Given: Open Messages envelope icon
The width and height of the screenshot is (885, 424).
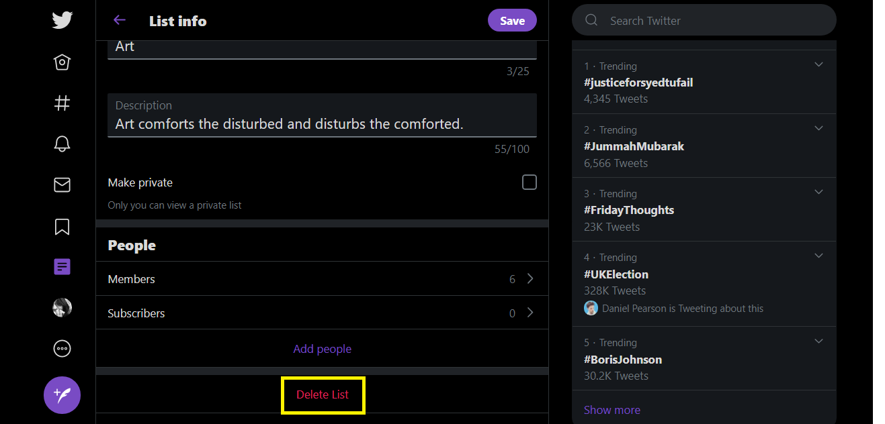Looking at the screenshot, I should (x=62, y=184).
